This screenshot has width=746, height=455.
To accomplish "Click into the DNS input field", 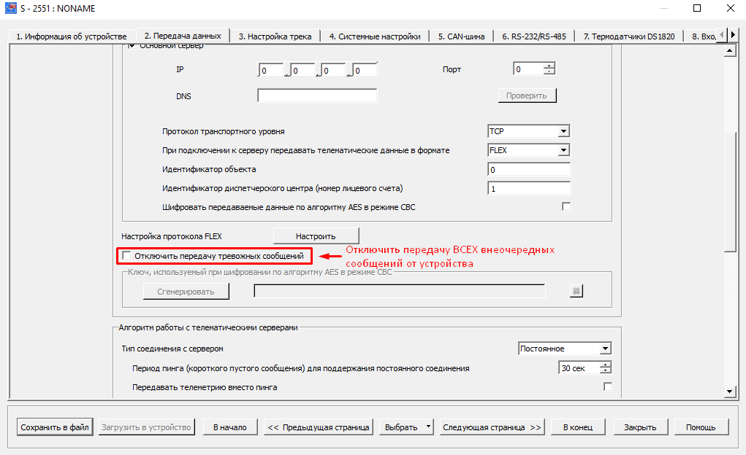I will [317, 96].
